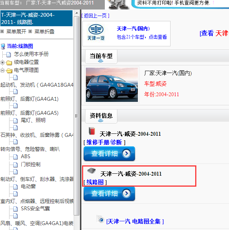Select the 当前车型 tab
The width and height of the screenshot is (229, 230).
click(x=101, y=57)
